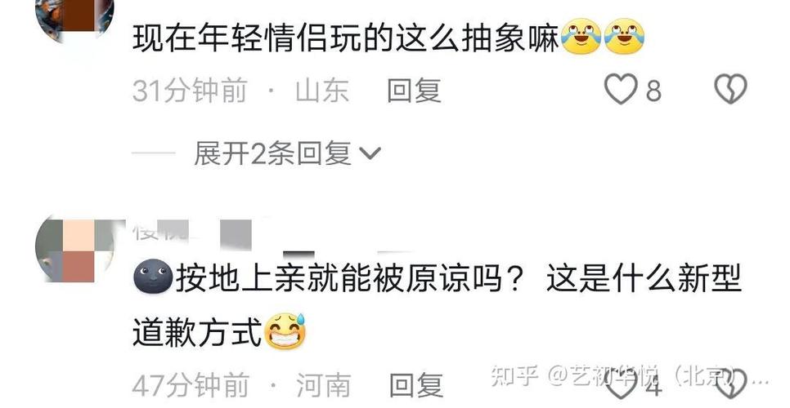Tap the sweating grin emoji after 道歉方式
Image resolution: width=790 pixels, height=408 pixels.
click(285, 331)
